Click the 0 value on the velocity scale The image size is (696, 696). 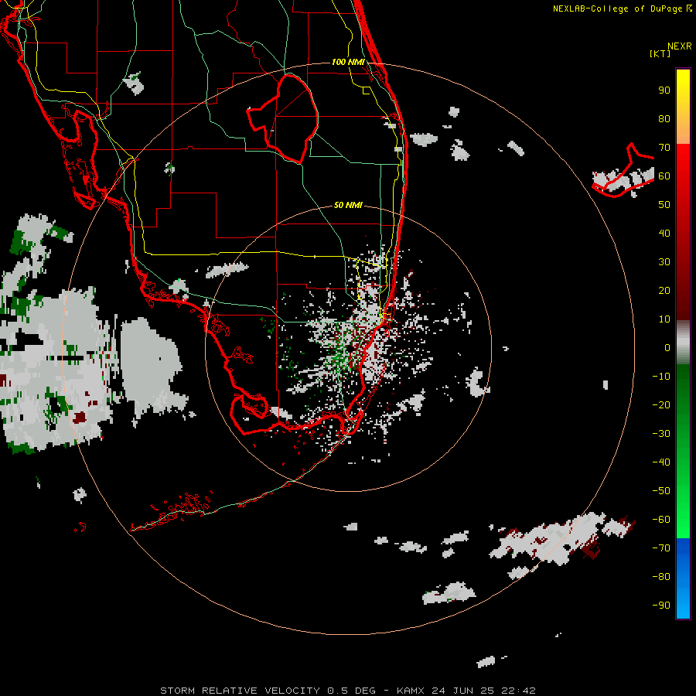(667, 347)
